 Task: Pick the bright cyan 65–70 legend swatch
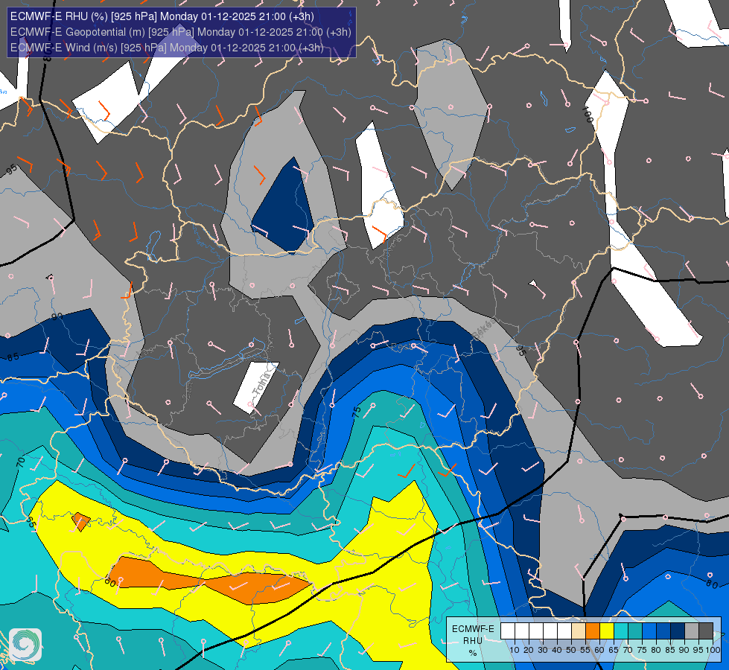(621, 631)
